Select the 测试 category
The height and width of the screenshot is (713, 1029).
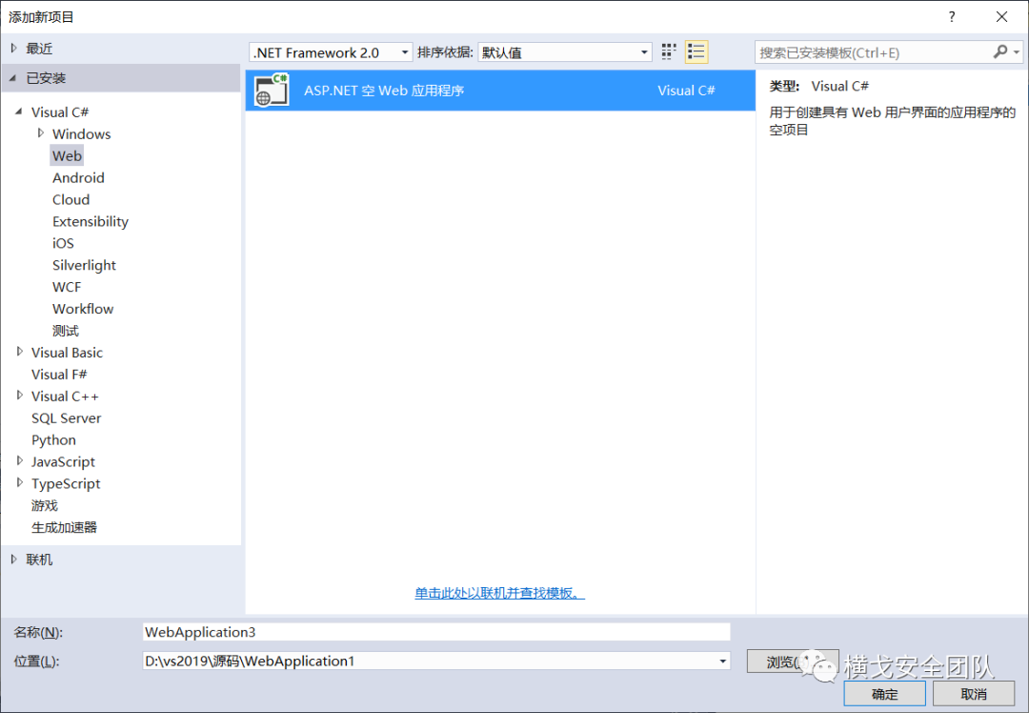pos(66,331)
